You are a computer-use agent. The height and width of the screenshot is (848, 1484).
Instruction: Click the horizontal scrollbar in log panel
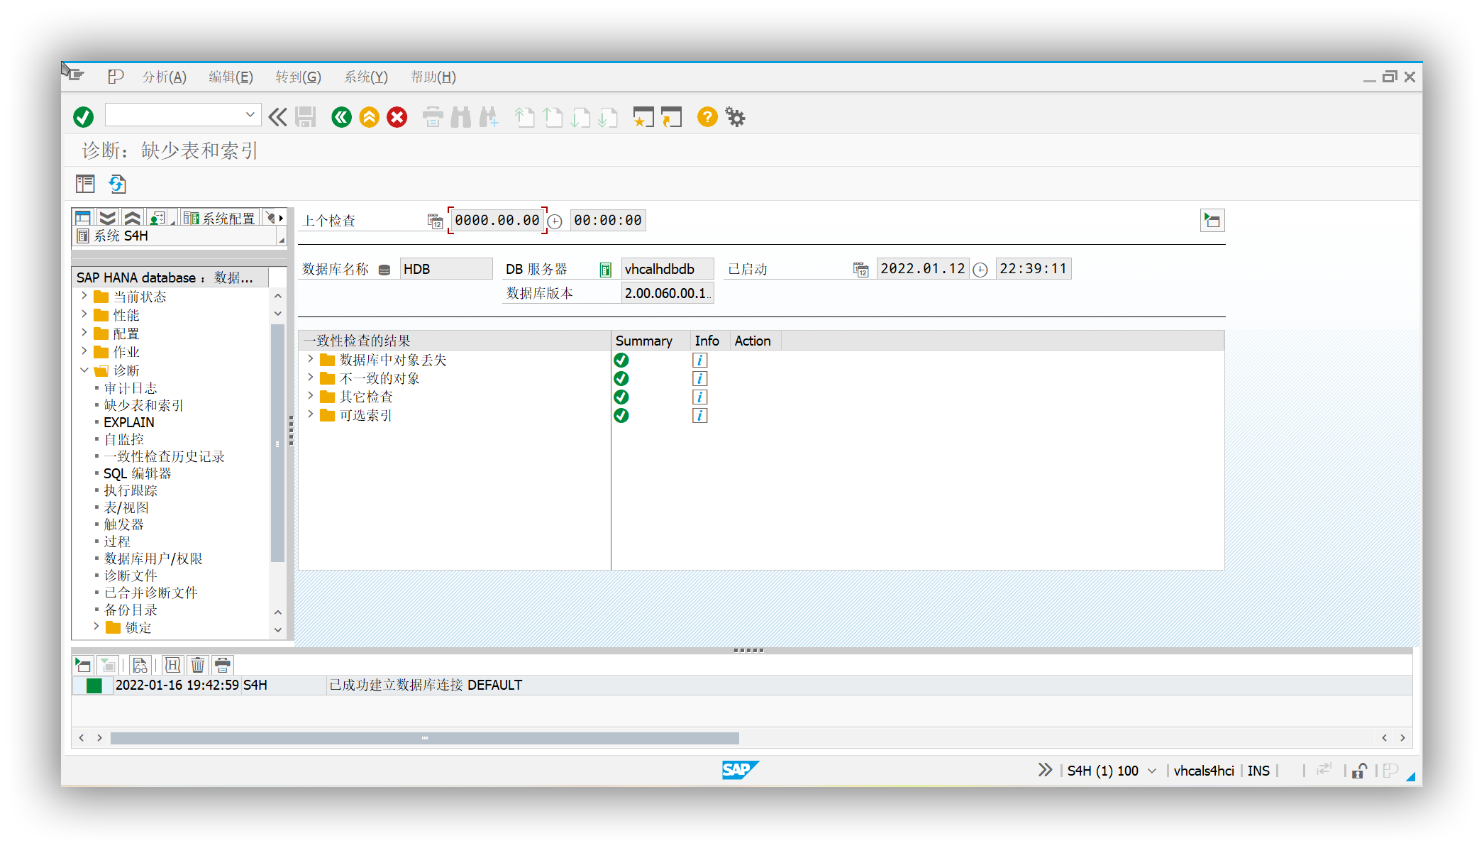424,738
